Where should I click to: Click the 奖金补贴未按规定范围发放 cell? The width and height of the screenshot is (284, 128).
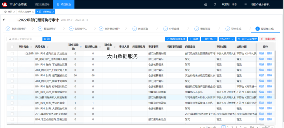click(x=200, y=75)
